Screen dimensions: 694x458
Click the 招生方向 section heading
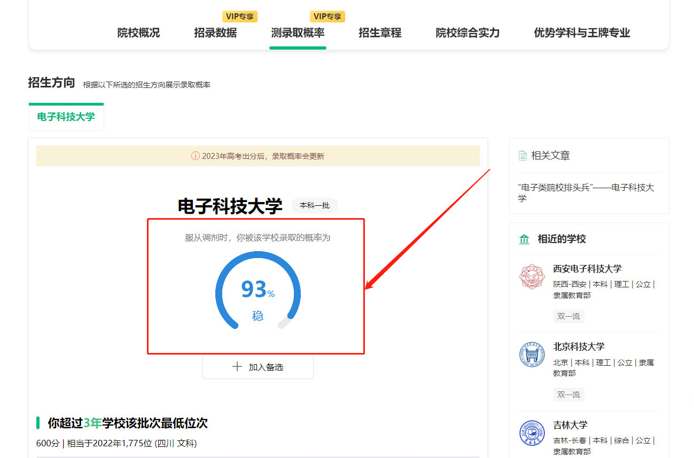pyautogui.click(x=51, y=83)
